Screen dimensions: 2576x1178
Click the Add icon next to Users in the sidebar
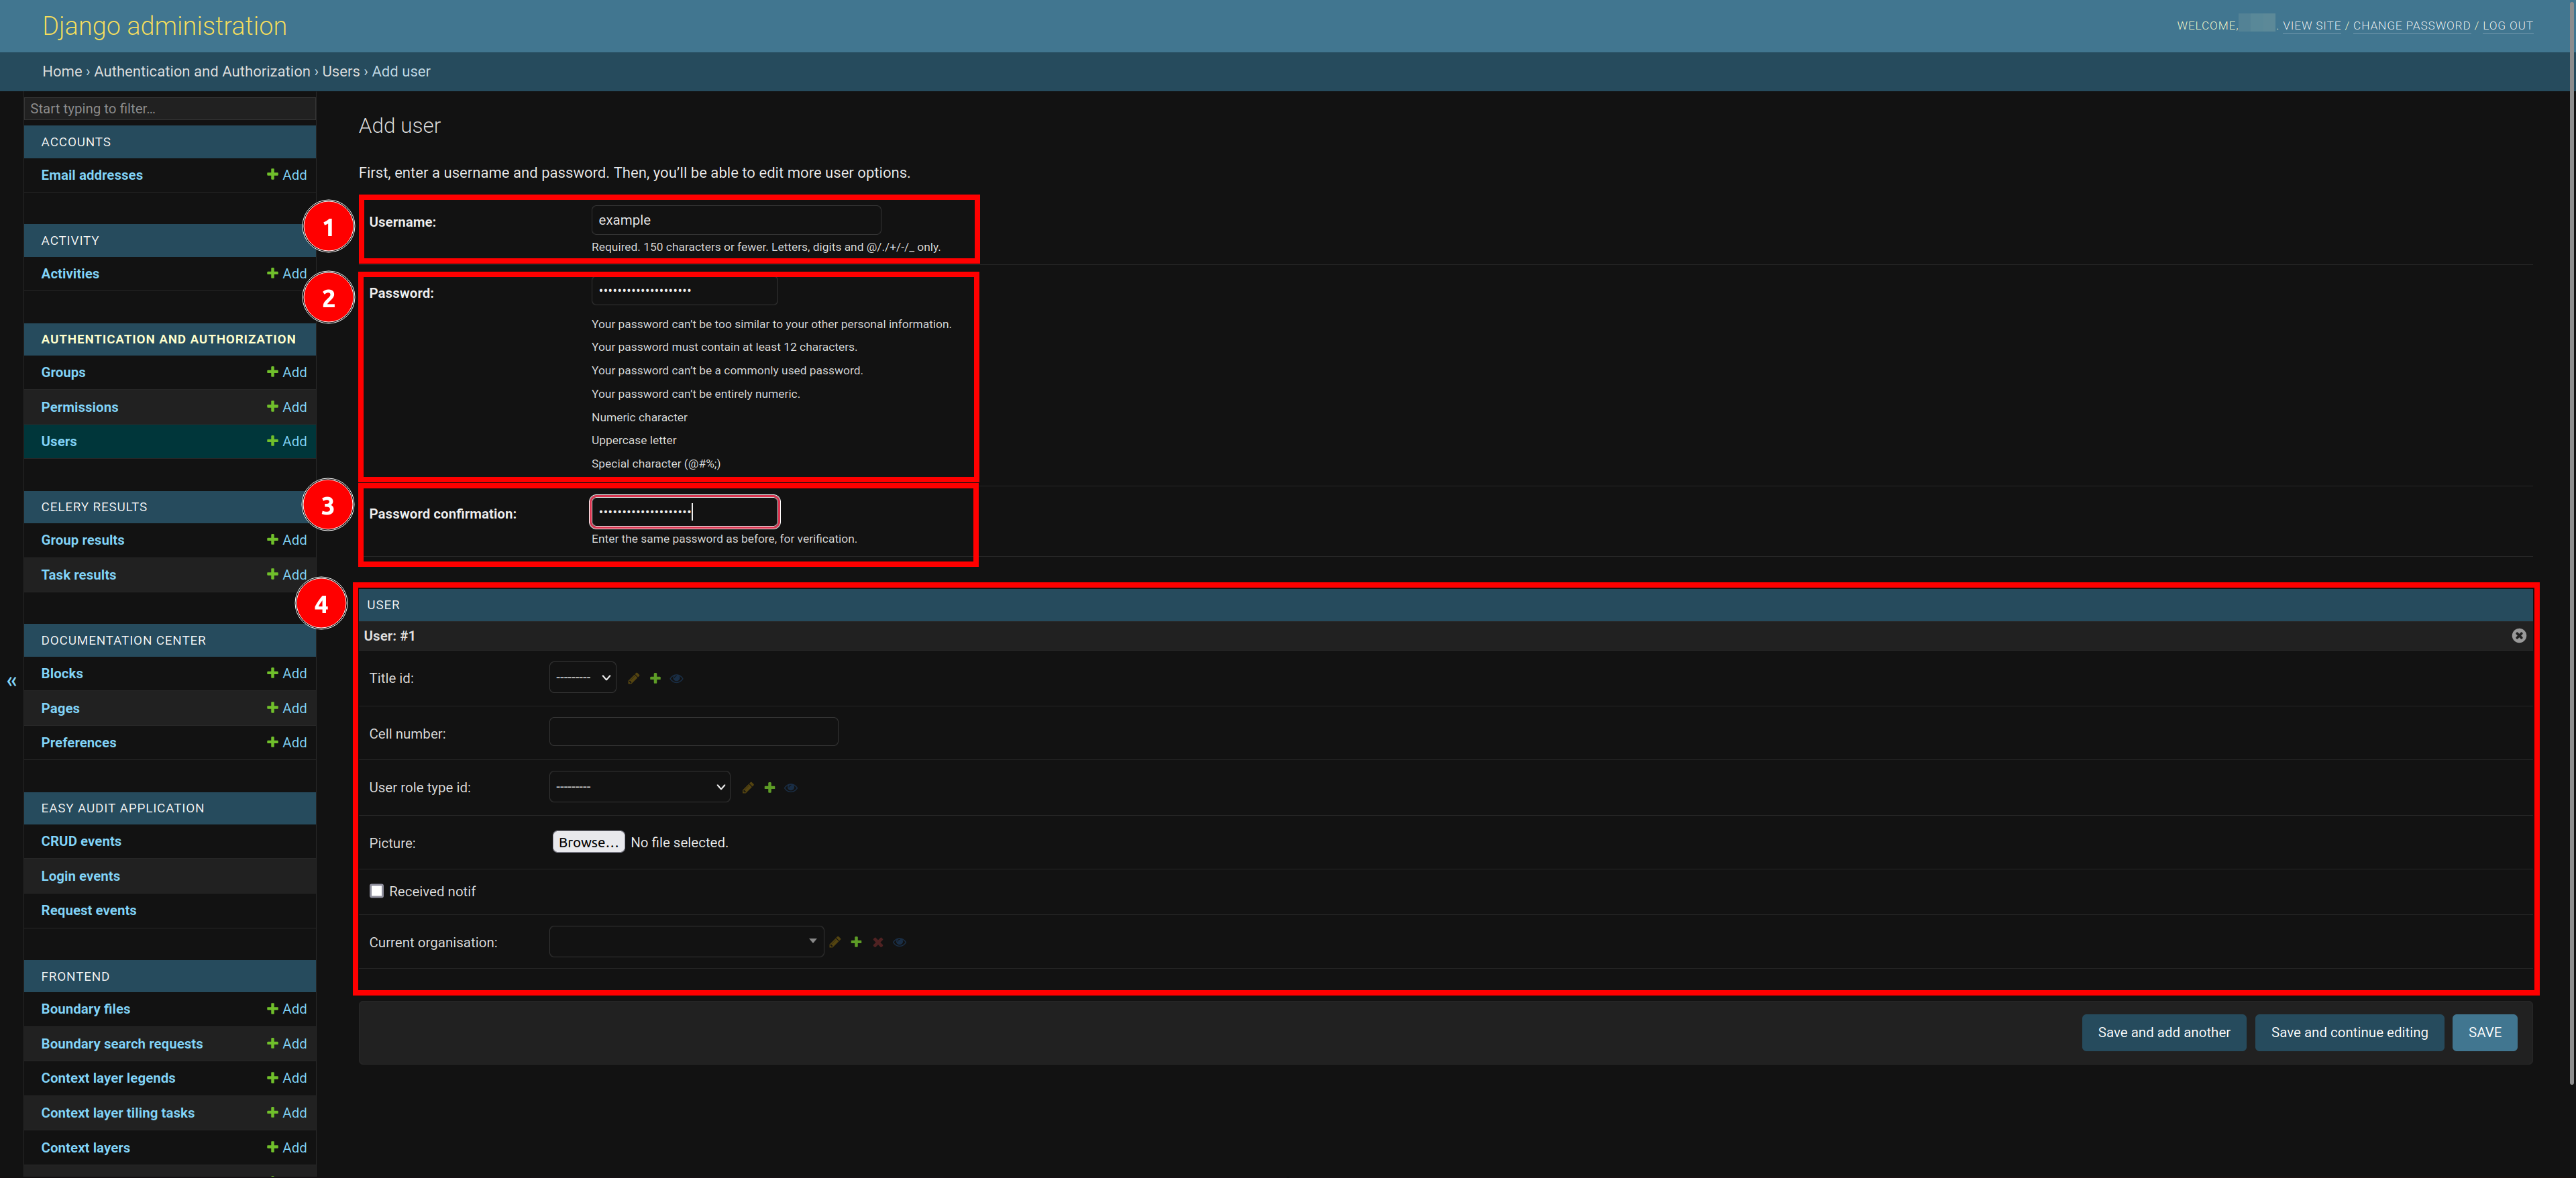click(x=287, y=441)
